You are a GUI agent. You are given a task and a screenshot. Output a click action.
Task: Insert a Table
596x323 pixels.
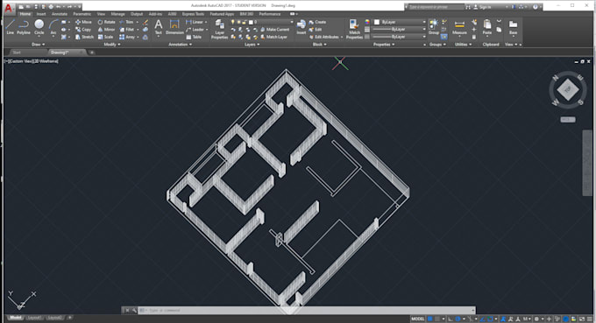coord(194,37)
